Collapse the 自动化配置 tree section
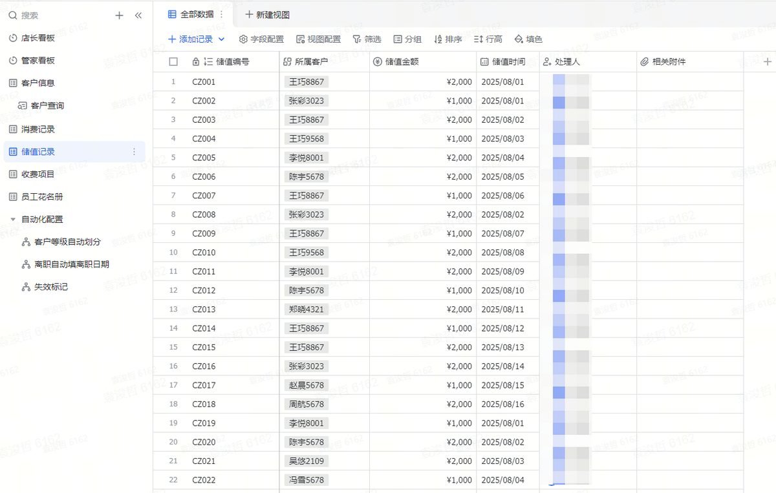Screen dimensions: 776x493 tap(13, 220)
